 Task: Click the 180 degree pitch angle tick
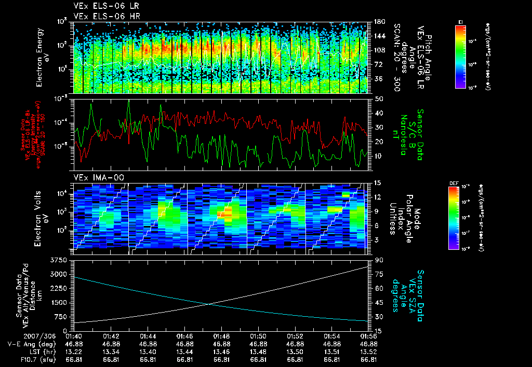(x=380, y=22)
